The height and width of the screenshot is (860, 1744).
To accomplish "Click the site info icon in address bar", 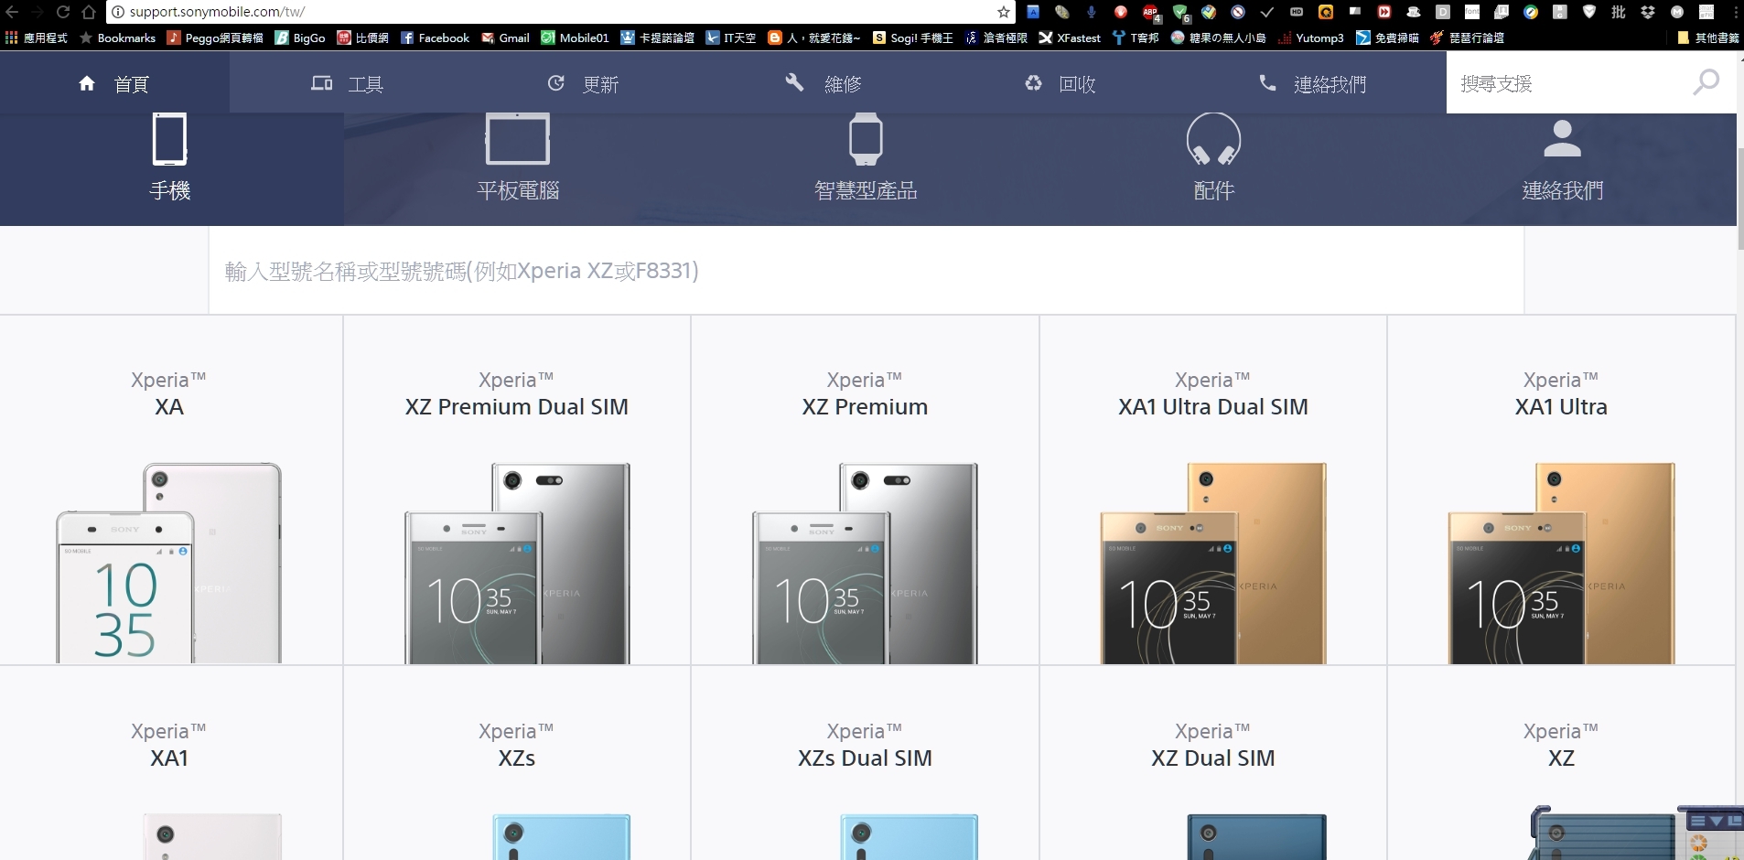I will [118, 12].
